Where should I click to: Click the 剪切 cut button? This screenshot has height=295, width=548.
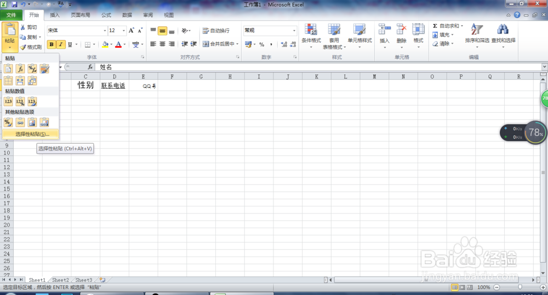coord(28,27)
